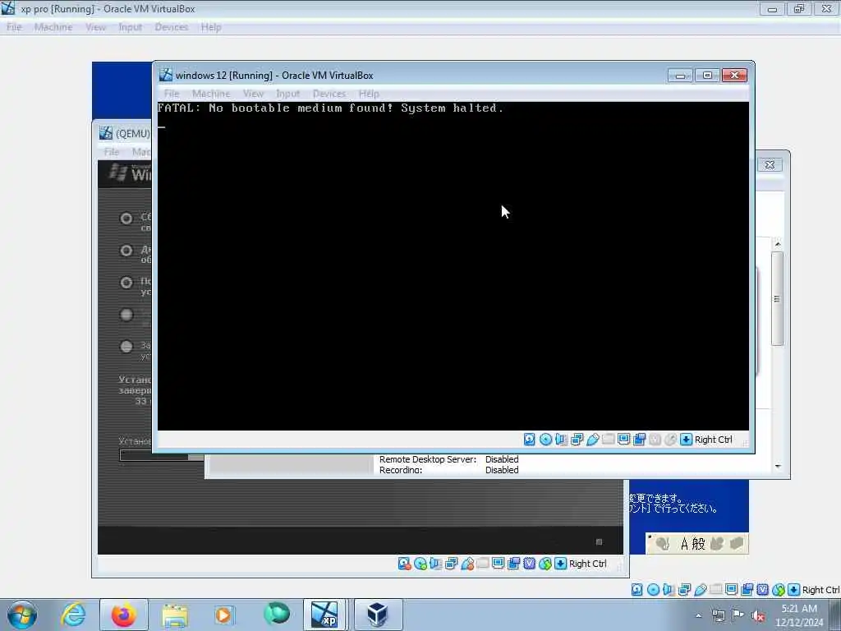
Task: Open Windows Media Player from taskbar
Action: [223, 615]
